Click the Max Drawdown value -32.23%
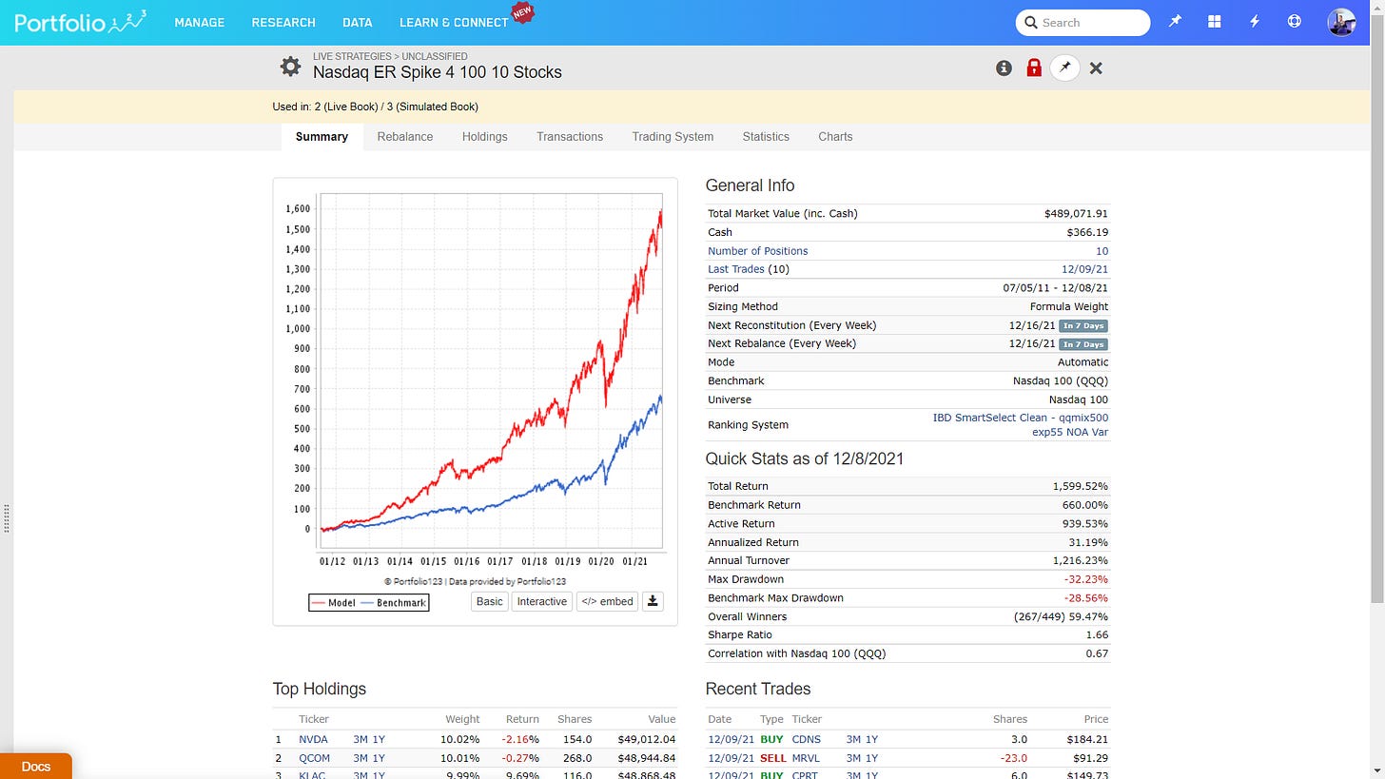 pyautogui.click(x=1086, y=579)
